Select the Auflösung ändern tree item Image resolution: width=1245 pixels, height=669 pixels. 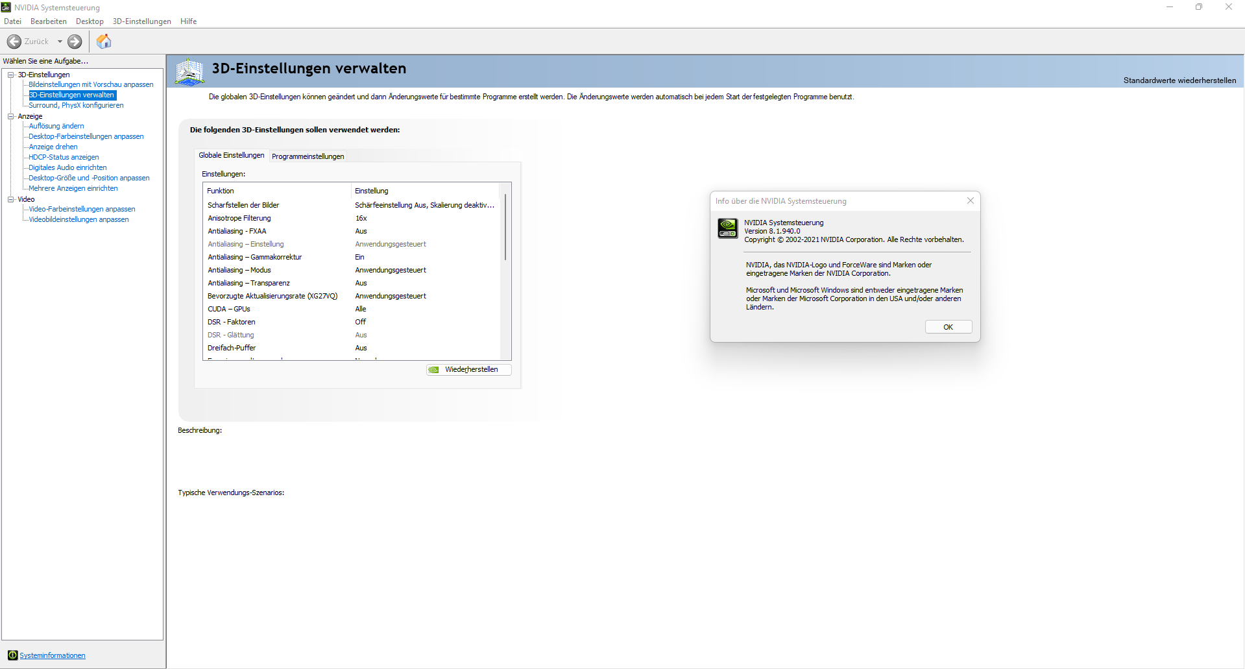56,126
